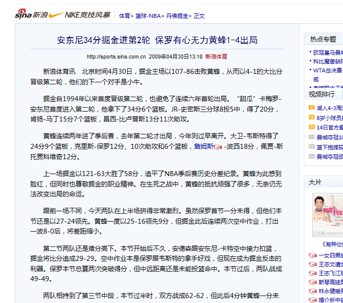343x303 pixels.
Task: Click the gray 06 rank badge
Action: point(312,156)
